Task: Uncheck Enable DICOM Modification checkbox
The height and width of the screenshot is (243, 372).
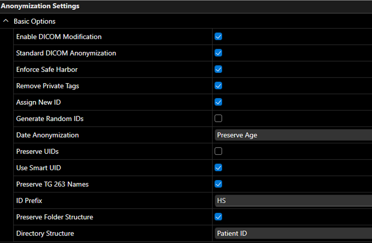Action: pos(218,37)
